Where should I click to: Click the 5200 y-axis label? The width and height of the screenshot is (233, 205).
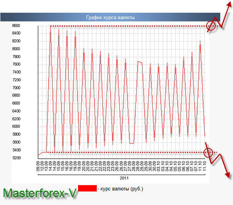pyautogui.click(x=17, y=158)
